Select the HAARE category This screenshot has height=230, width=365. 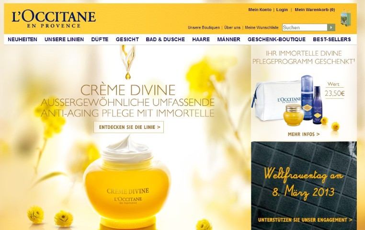point(201,39)
